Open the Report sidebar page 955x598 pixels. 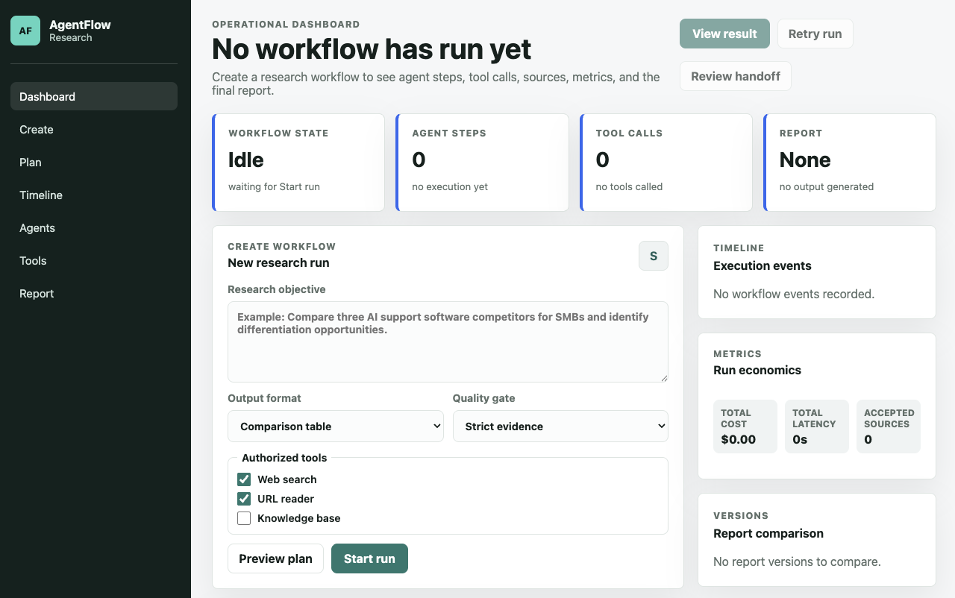tap(94, 293)
